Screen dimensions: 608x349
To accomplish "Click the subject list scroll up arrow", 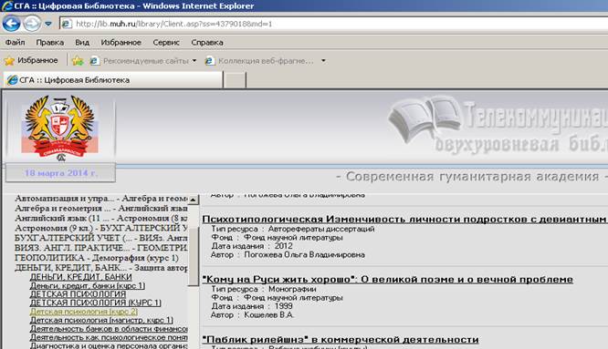I will point(194,200).
